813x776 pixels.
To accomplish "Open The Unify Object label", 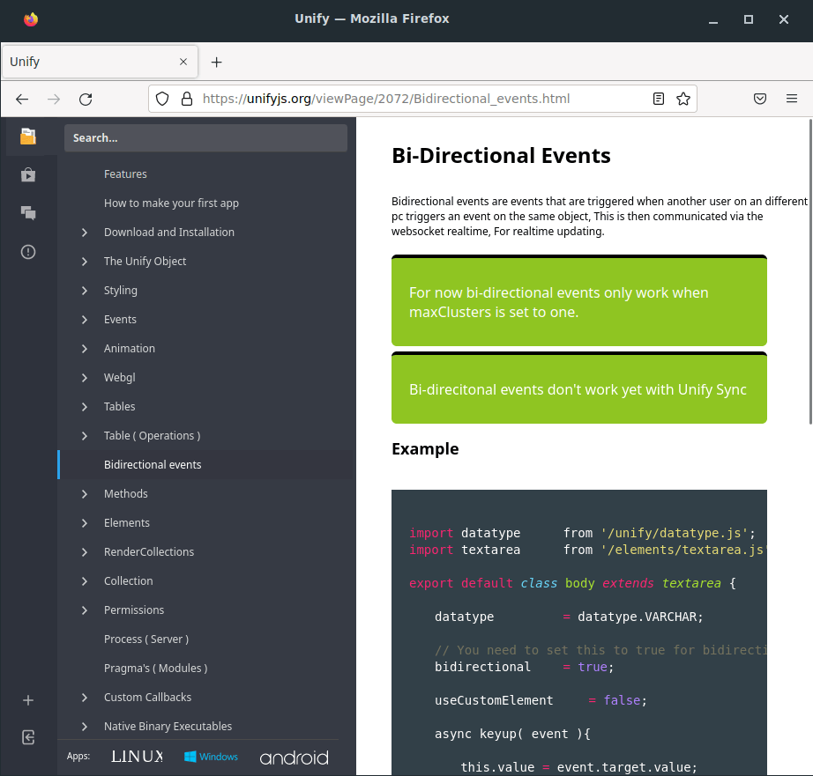I will coord(145,261).
